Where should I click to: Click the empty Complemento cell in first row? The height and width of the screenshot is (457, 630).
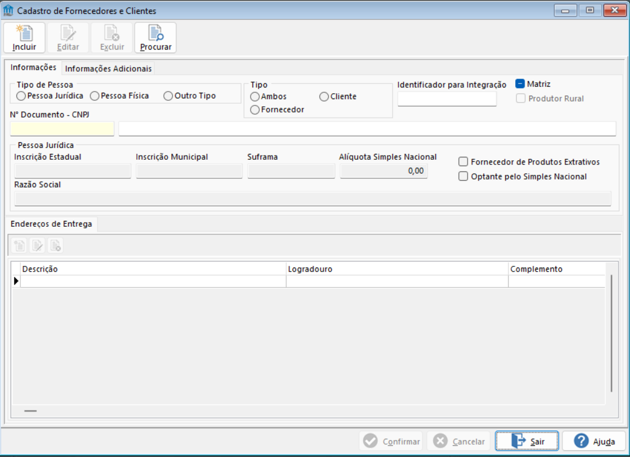(557, 282)
